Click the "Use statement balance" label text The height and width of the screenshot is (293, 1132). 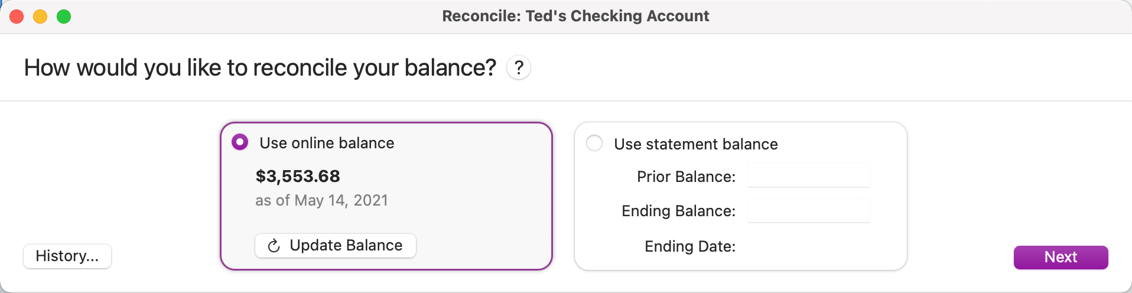(x=695, y=144)
